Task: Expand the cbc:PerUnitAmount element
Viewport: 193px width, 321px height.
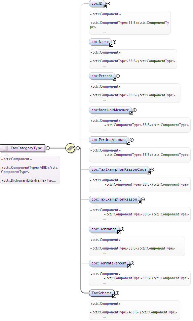Action: (132, 140)
